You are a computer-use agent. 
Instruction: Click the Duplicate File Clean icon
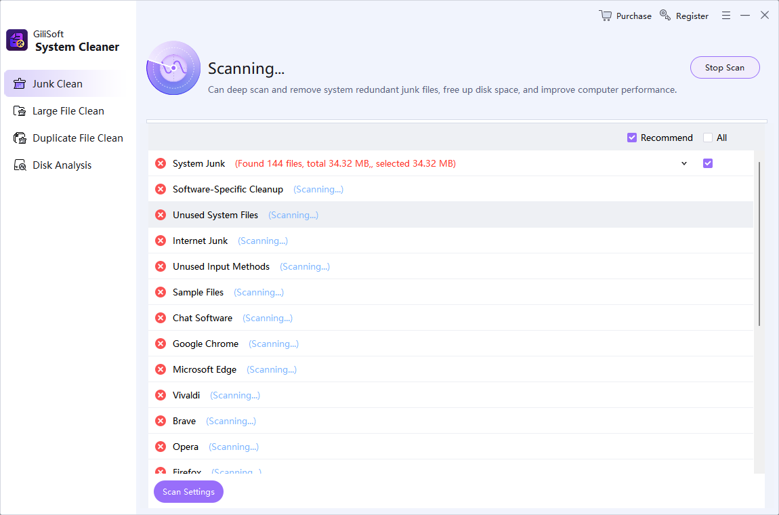tap(20, 138)
